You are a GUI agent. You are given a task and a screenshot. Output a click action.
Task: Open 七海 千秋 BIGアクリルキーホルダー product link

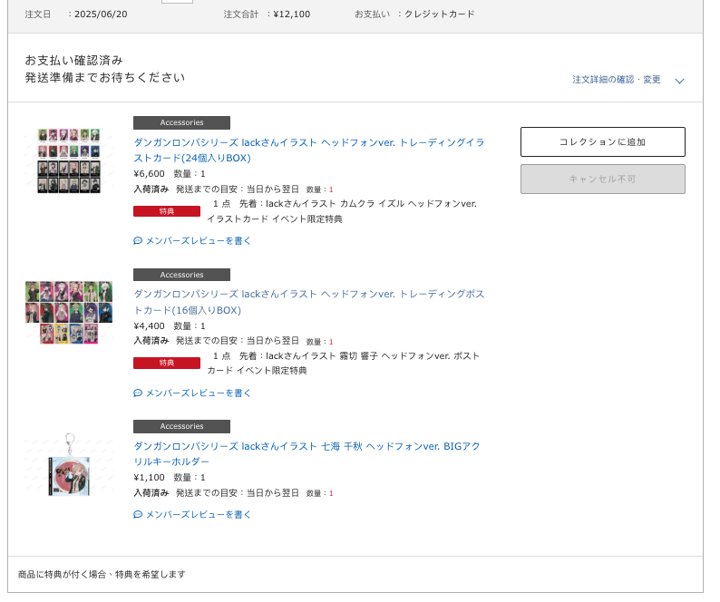click(306, 453)
